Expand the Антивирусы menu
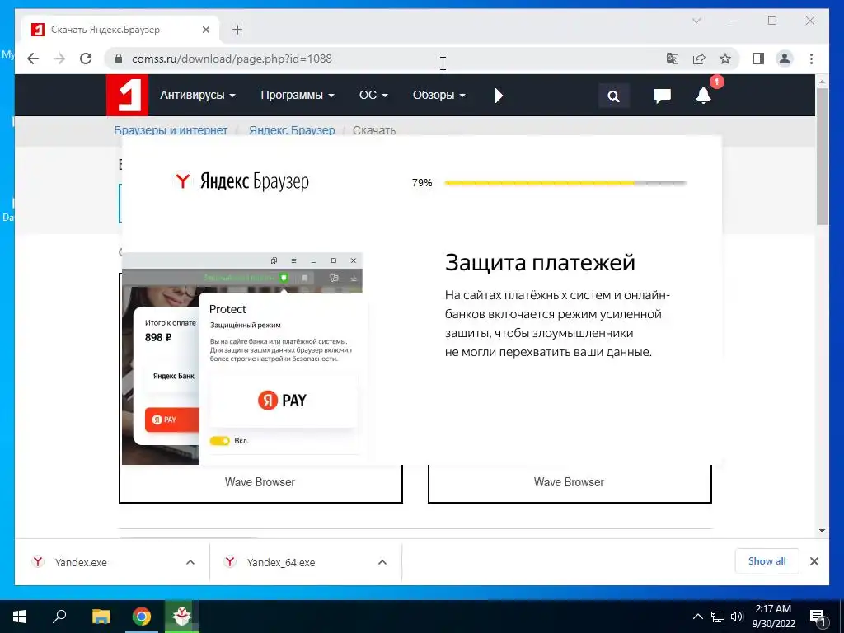This screenshot has height=633, width=844. coord(198,96)
